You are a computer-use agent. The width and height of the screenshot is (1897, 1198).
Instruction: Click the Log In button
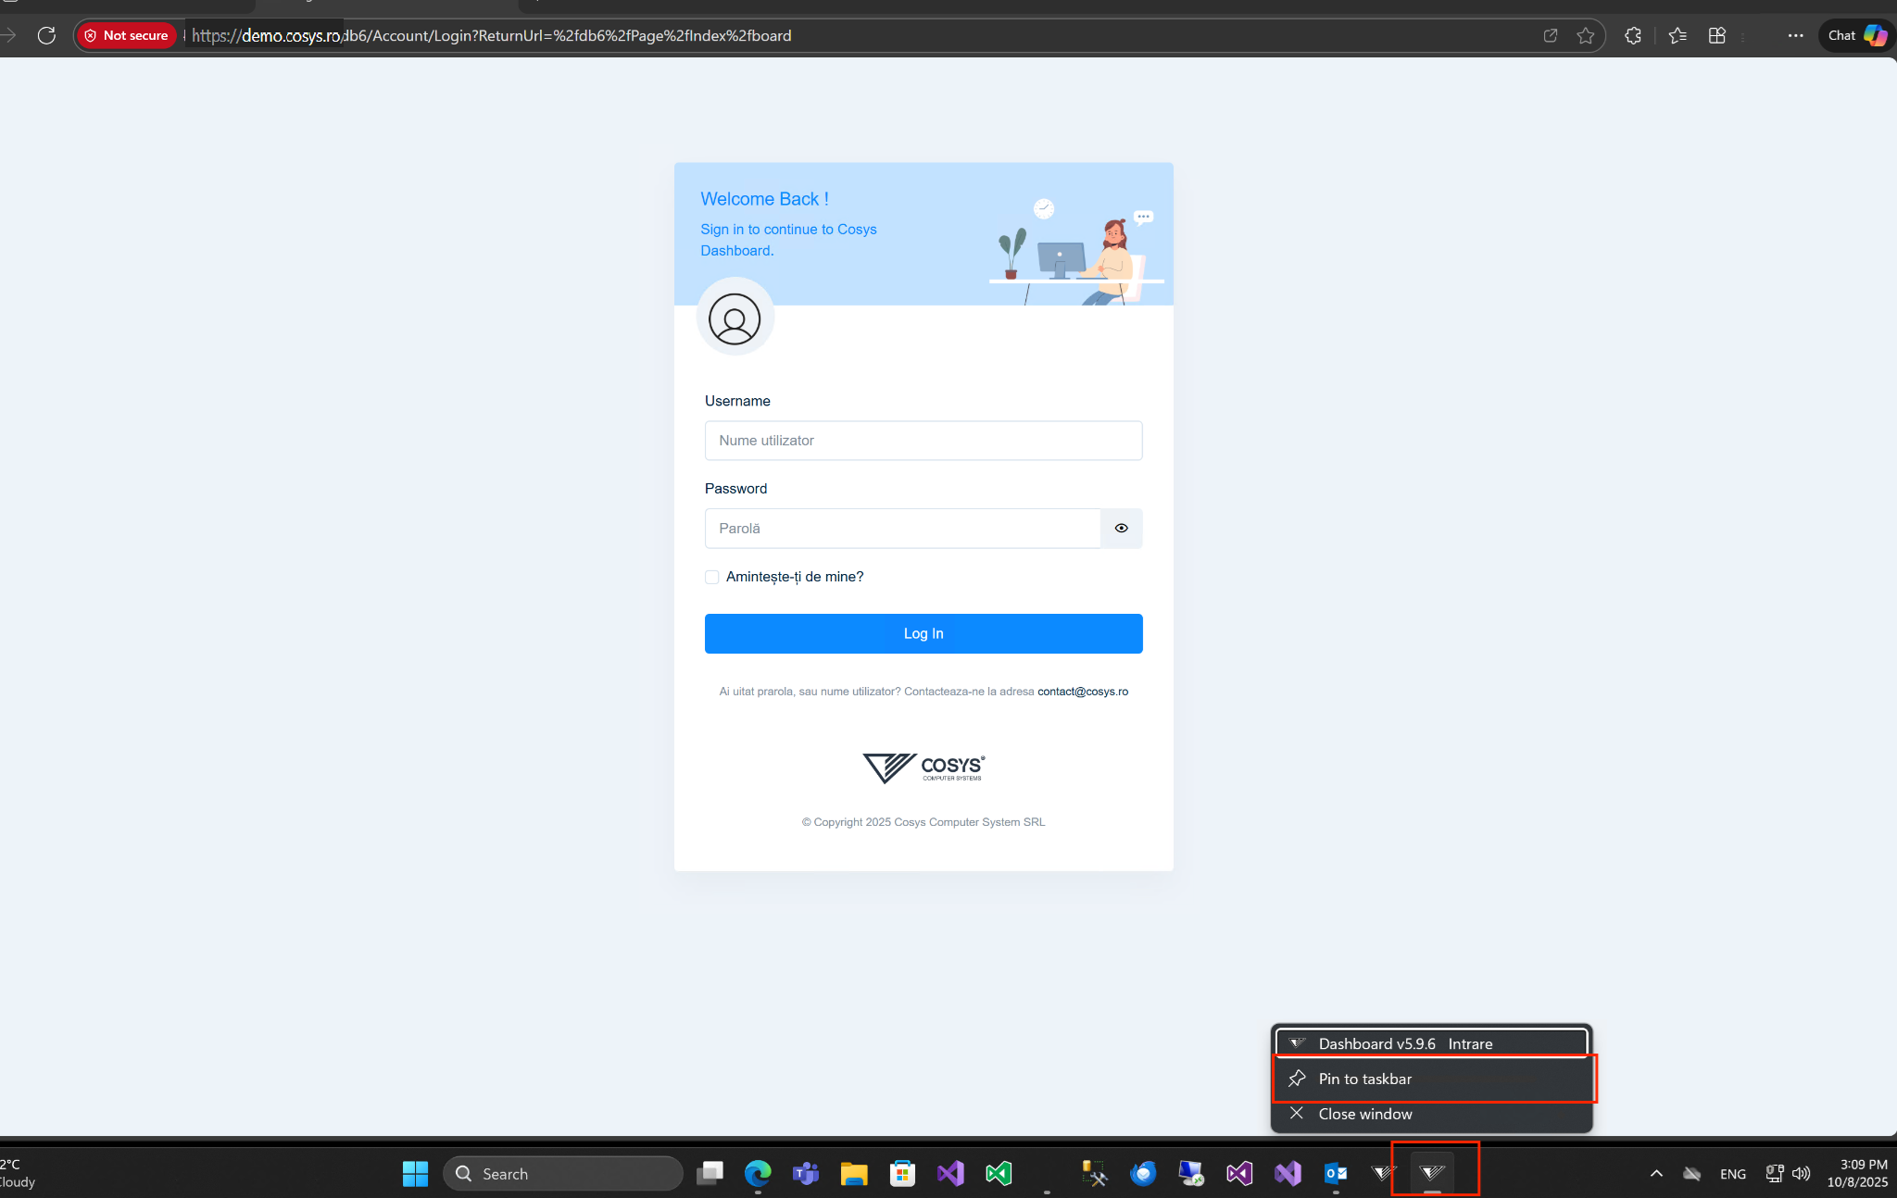click(x=923, y=633)
